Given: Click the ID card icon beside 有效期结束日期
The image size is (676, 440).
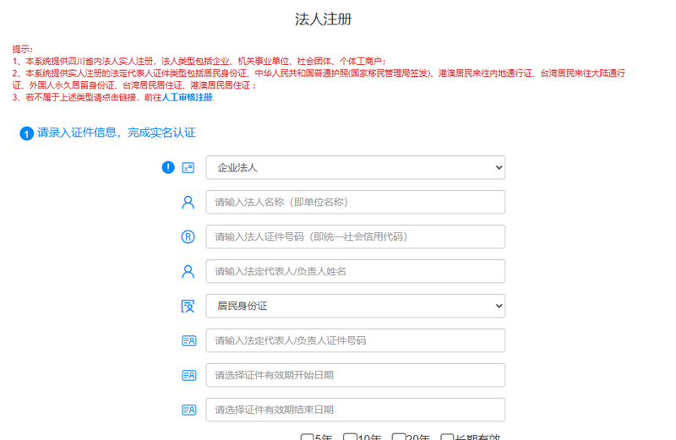Looking at the screenshot, I should pos(188,410).
